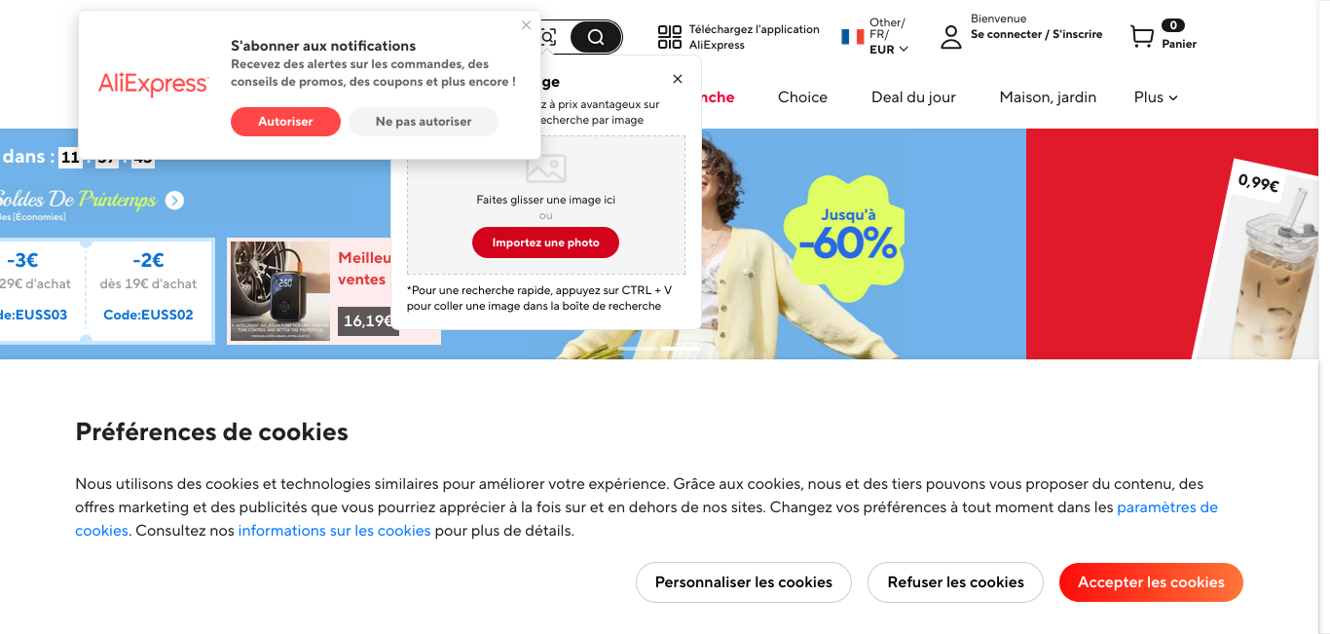Click the image search camera icon
The height and width of the screenshot is (634, 1330).
(549, 37)
